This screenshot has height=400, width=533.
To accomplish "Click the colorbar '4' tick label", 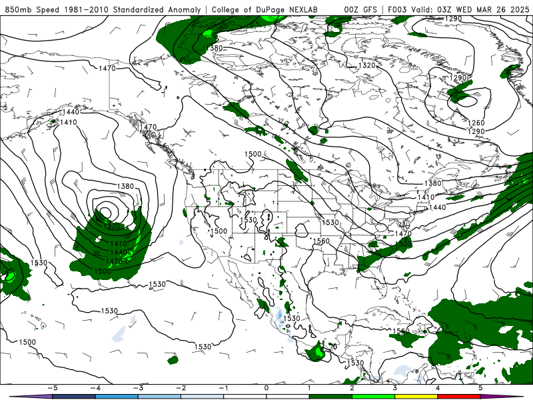I will 438,388.
